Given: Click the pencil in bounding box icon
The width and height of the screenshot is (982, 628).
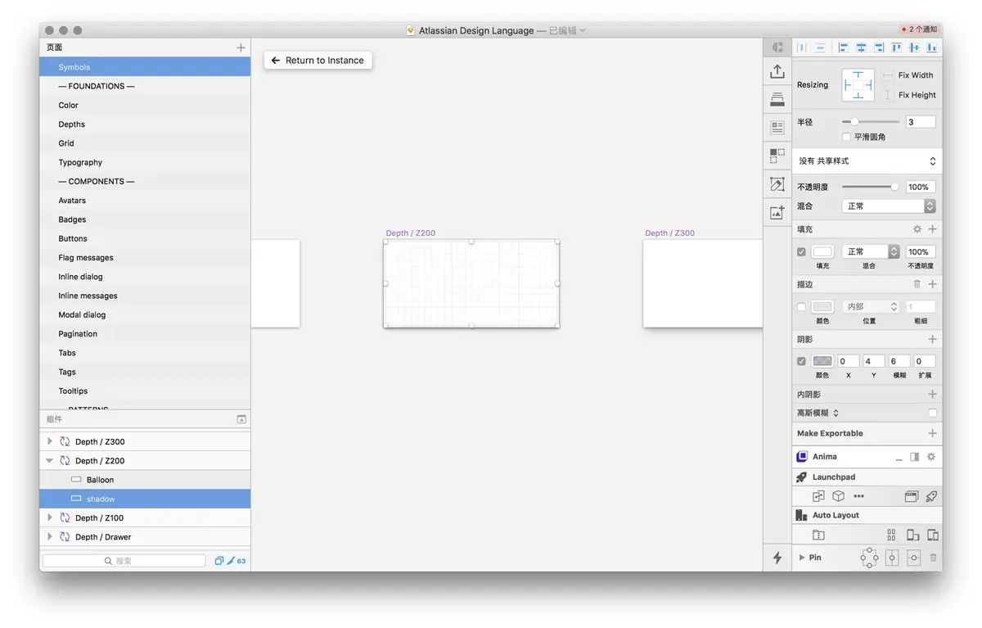Looking at the screenshot, I should pos(777,184).
